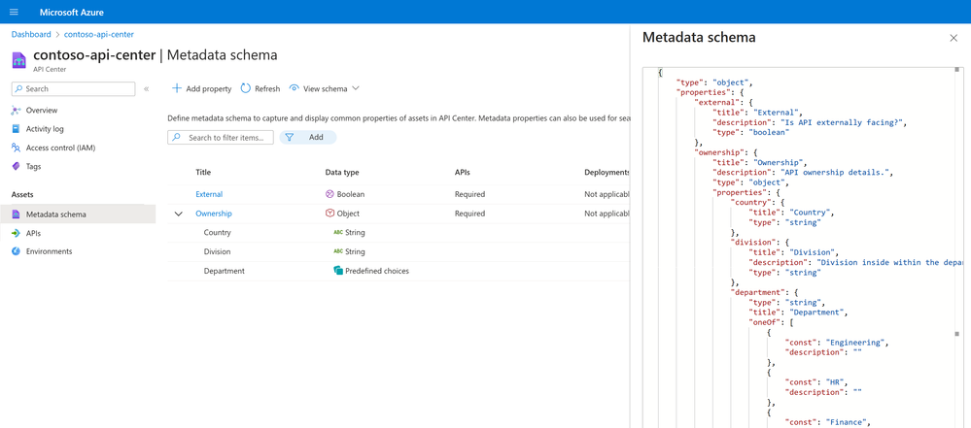
Task: Select the Division row title
Action: (x=217, y=251)
